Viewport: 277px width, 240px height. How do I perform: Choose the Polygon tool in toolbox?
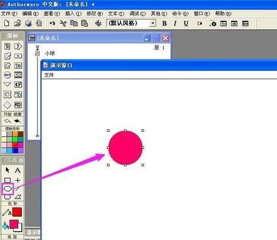(18, 197)
